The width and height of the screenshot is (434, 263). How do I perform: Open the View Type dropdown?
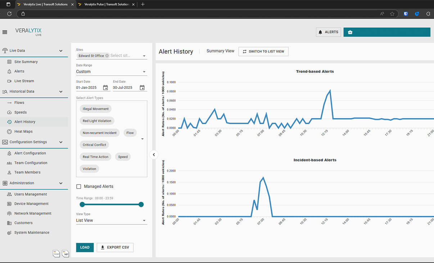(x=111, y=220)
